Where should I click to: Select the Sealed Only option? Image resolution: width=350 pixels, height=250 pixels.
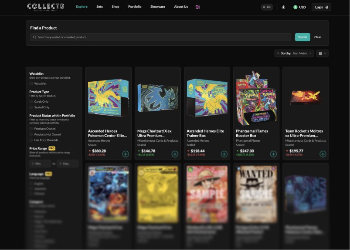31,107
